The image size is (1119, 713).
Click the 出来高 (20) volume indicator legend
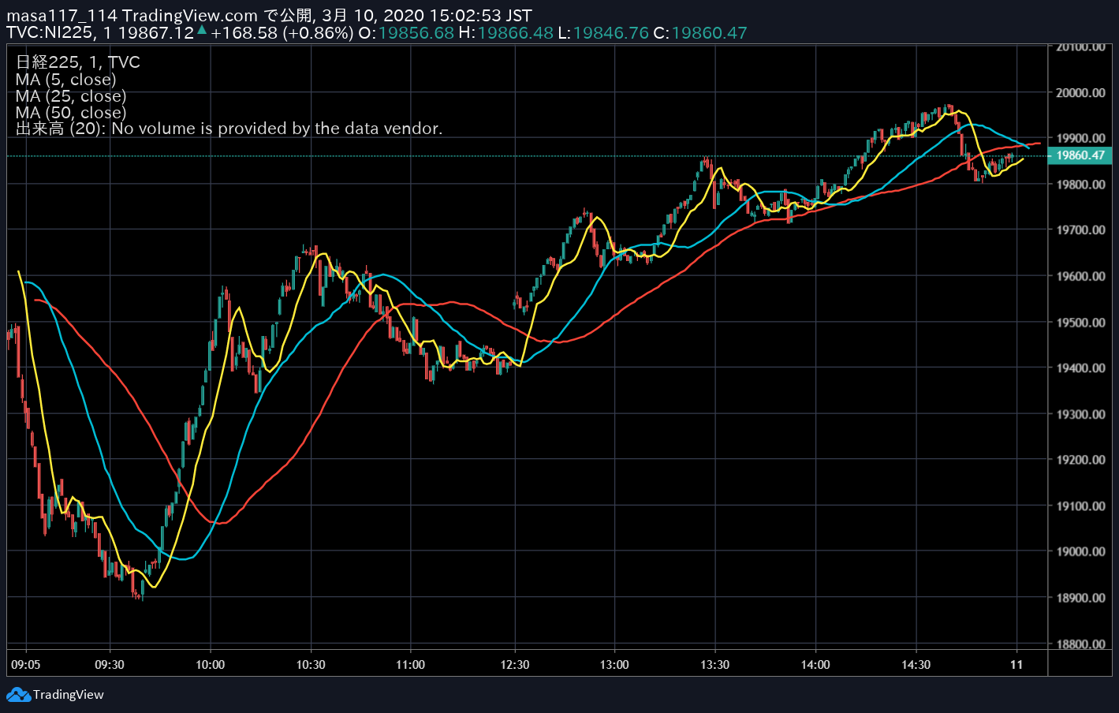229,129
